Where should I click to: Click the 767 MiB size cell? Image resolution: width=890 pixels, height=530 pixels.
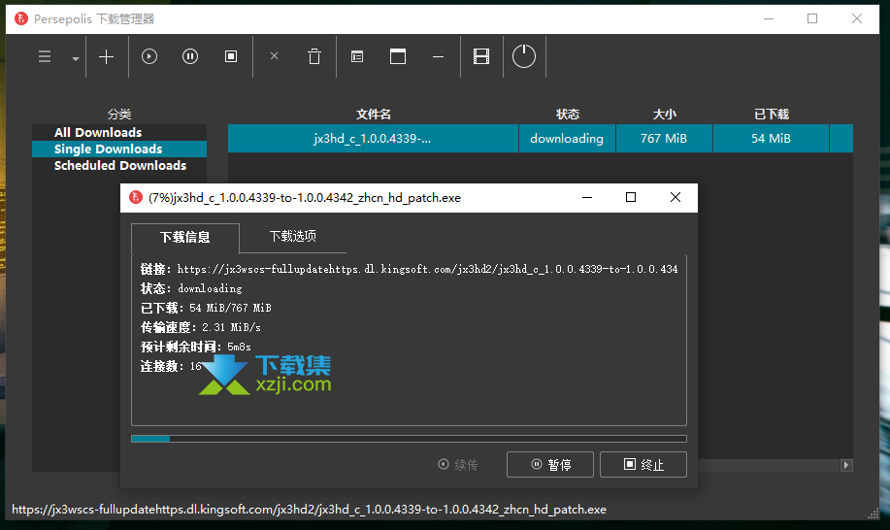(664, 138)
